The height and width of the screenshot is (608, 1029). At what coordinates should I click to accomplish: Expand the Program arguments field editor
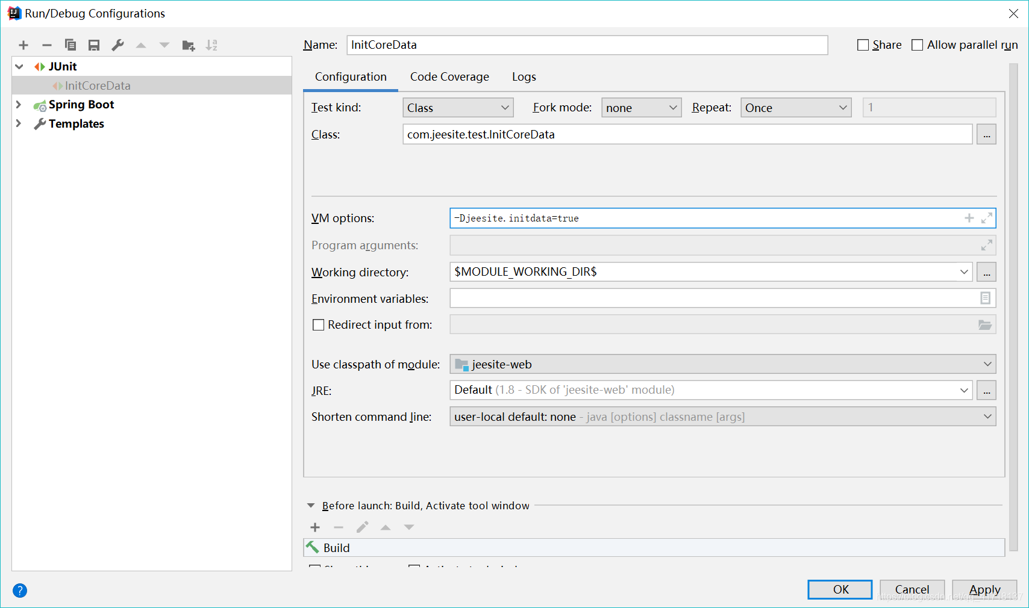tap(986, 245)
